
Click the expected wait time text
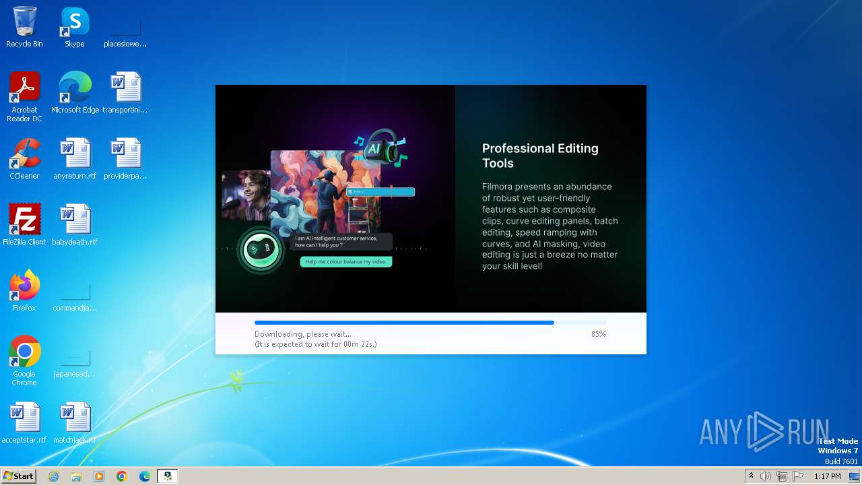(x=315, y=344)
